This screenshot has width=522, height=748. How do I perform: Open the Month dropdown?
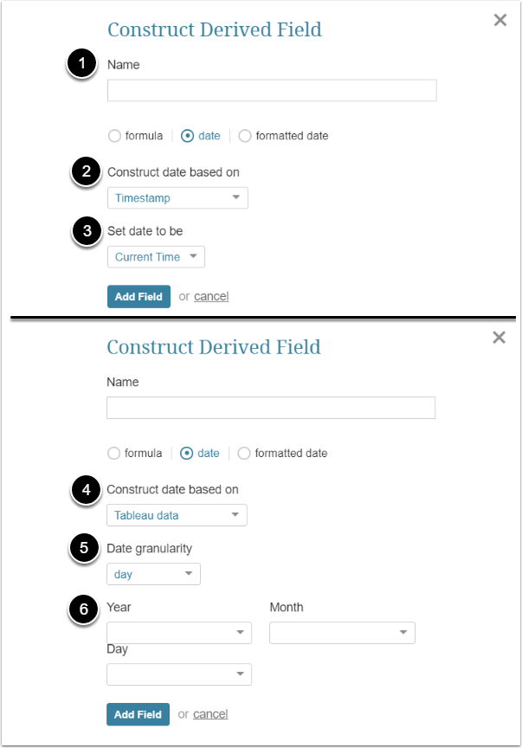click(342, 633)
